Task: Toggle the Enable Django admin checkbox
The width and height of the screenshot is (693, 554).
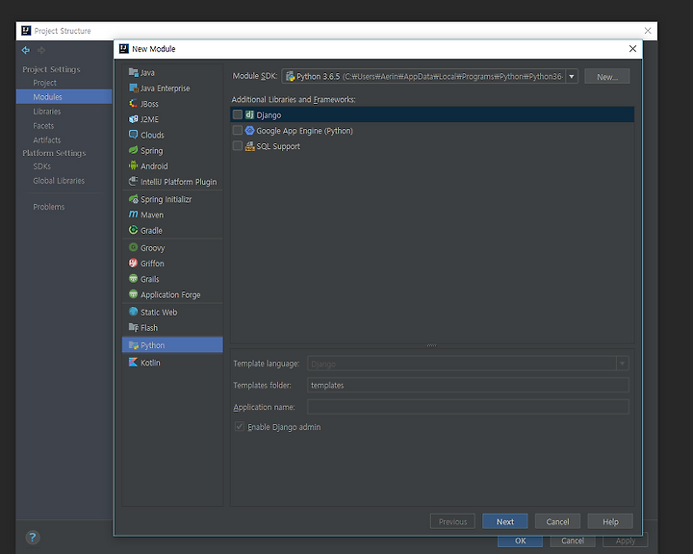Action: pyautogui.click(x=239, y=426)
